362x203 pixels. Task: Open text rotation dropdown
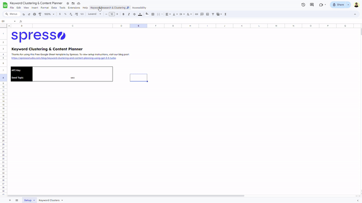(x=189, y=14)
